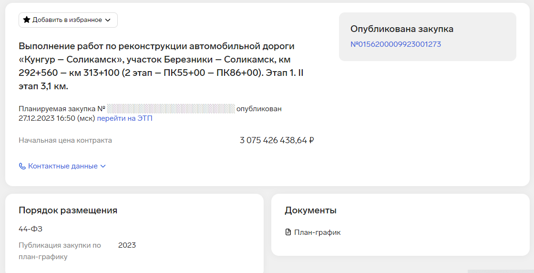This screenshot has height=273, width=534.
Task: Click the Опубликована закупка heading
Action: coord(402,29)
